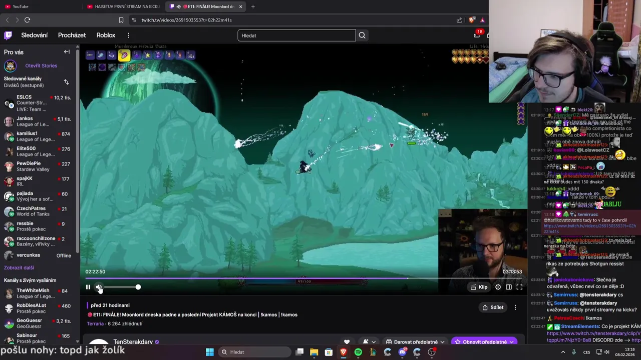641x360 pixels.
Task: Sort followed channels with the arrows icon
Action: point(66,82)
